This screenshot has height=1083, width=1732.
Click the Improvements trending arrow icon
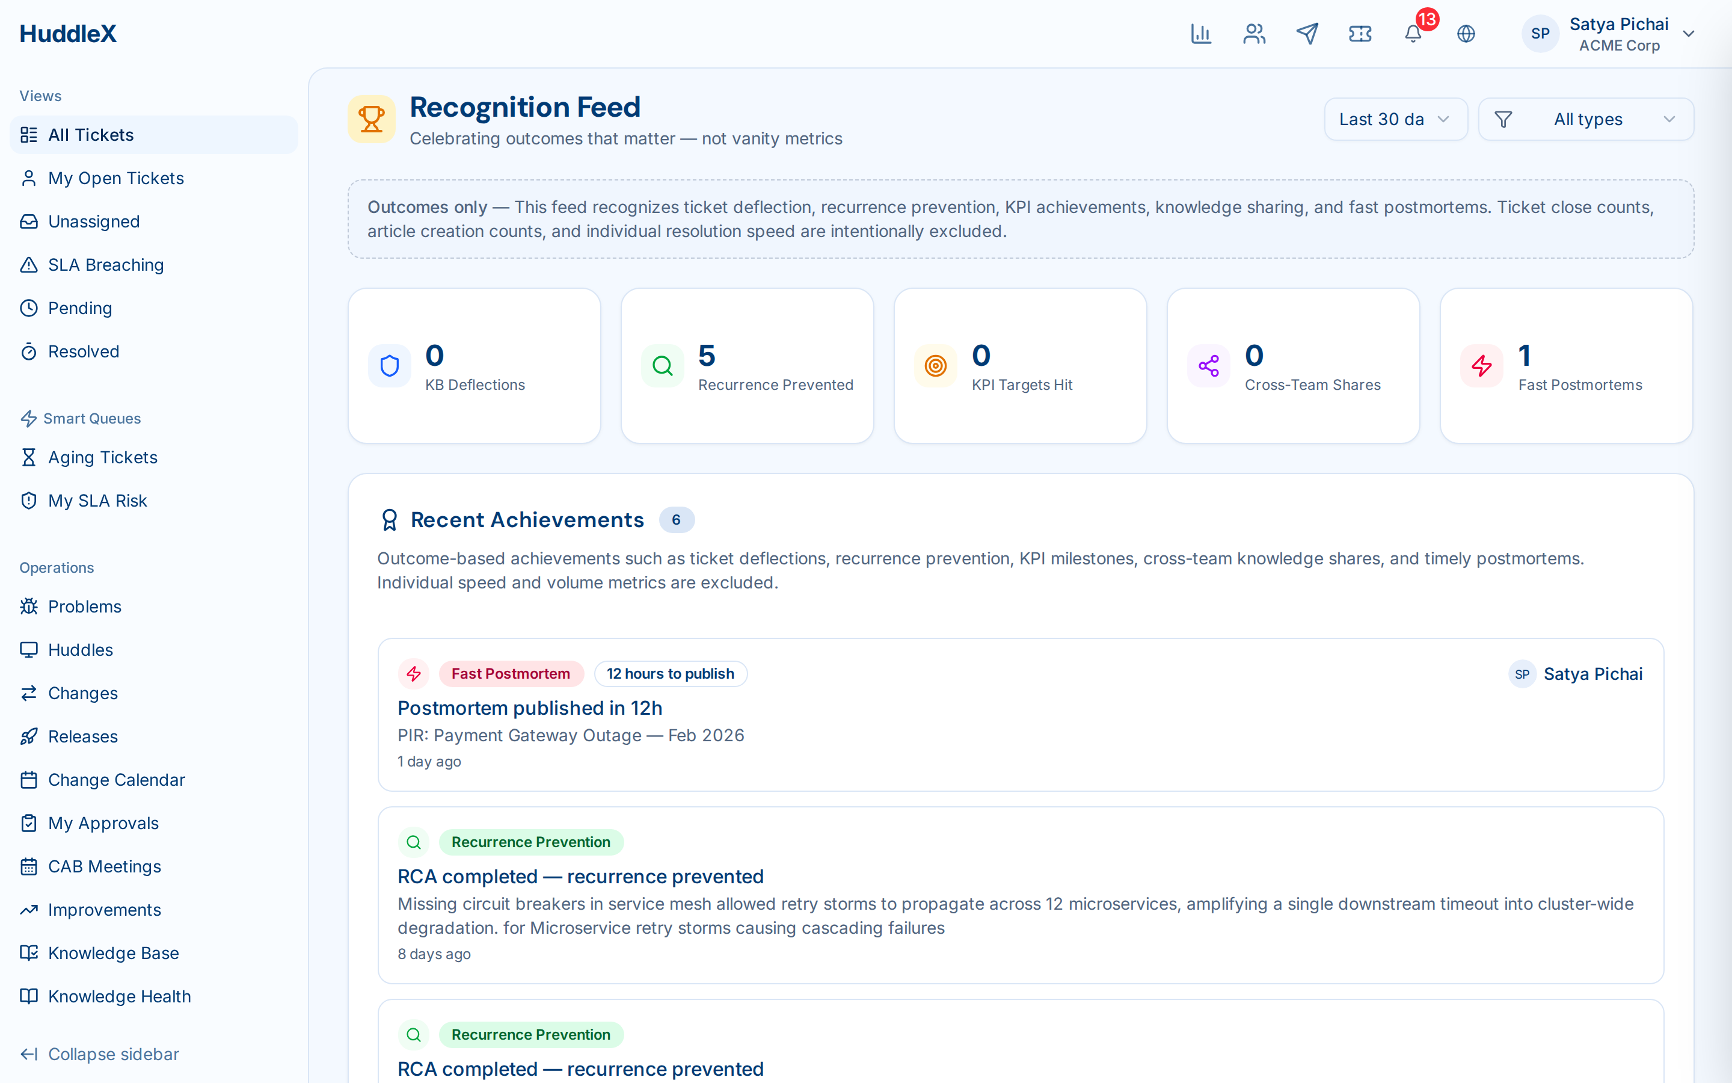click(29, 910)
